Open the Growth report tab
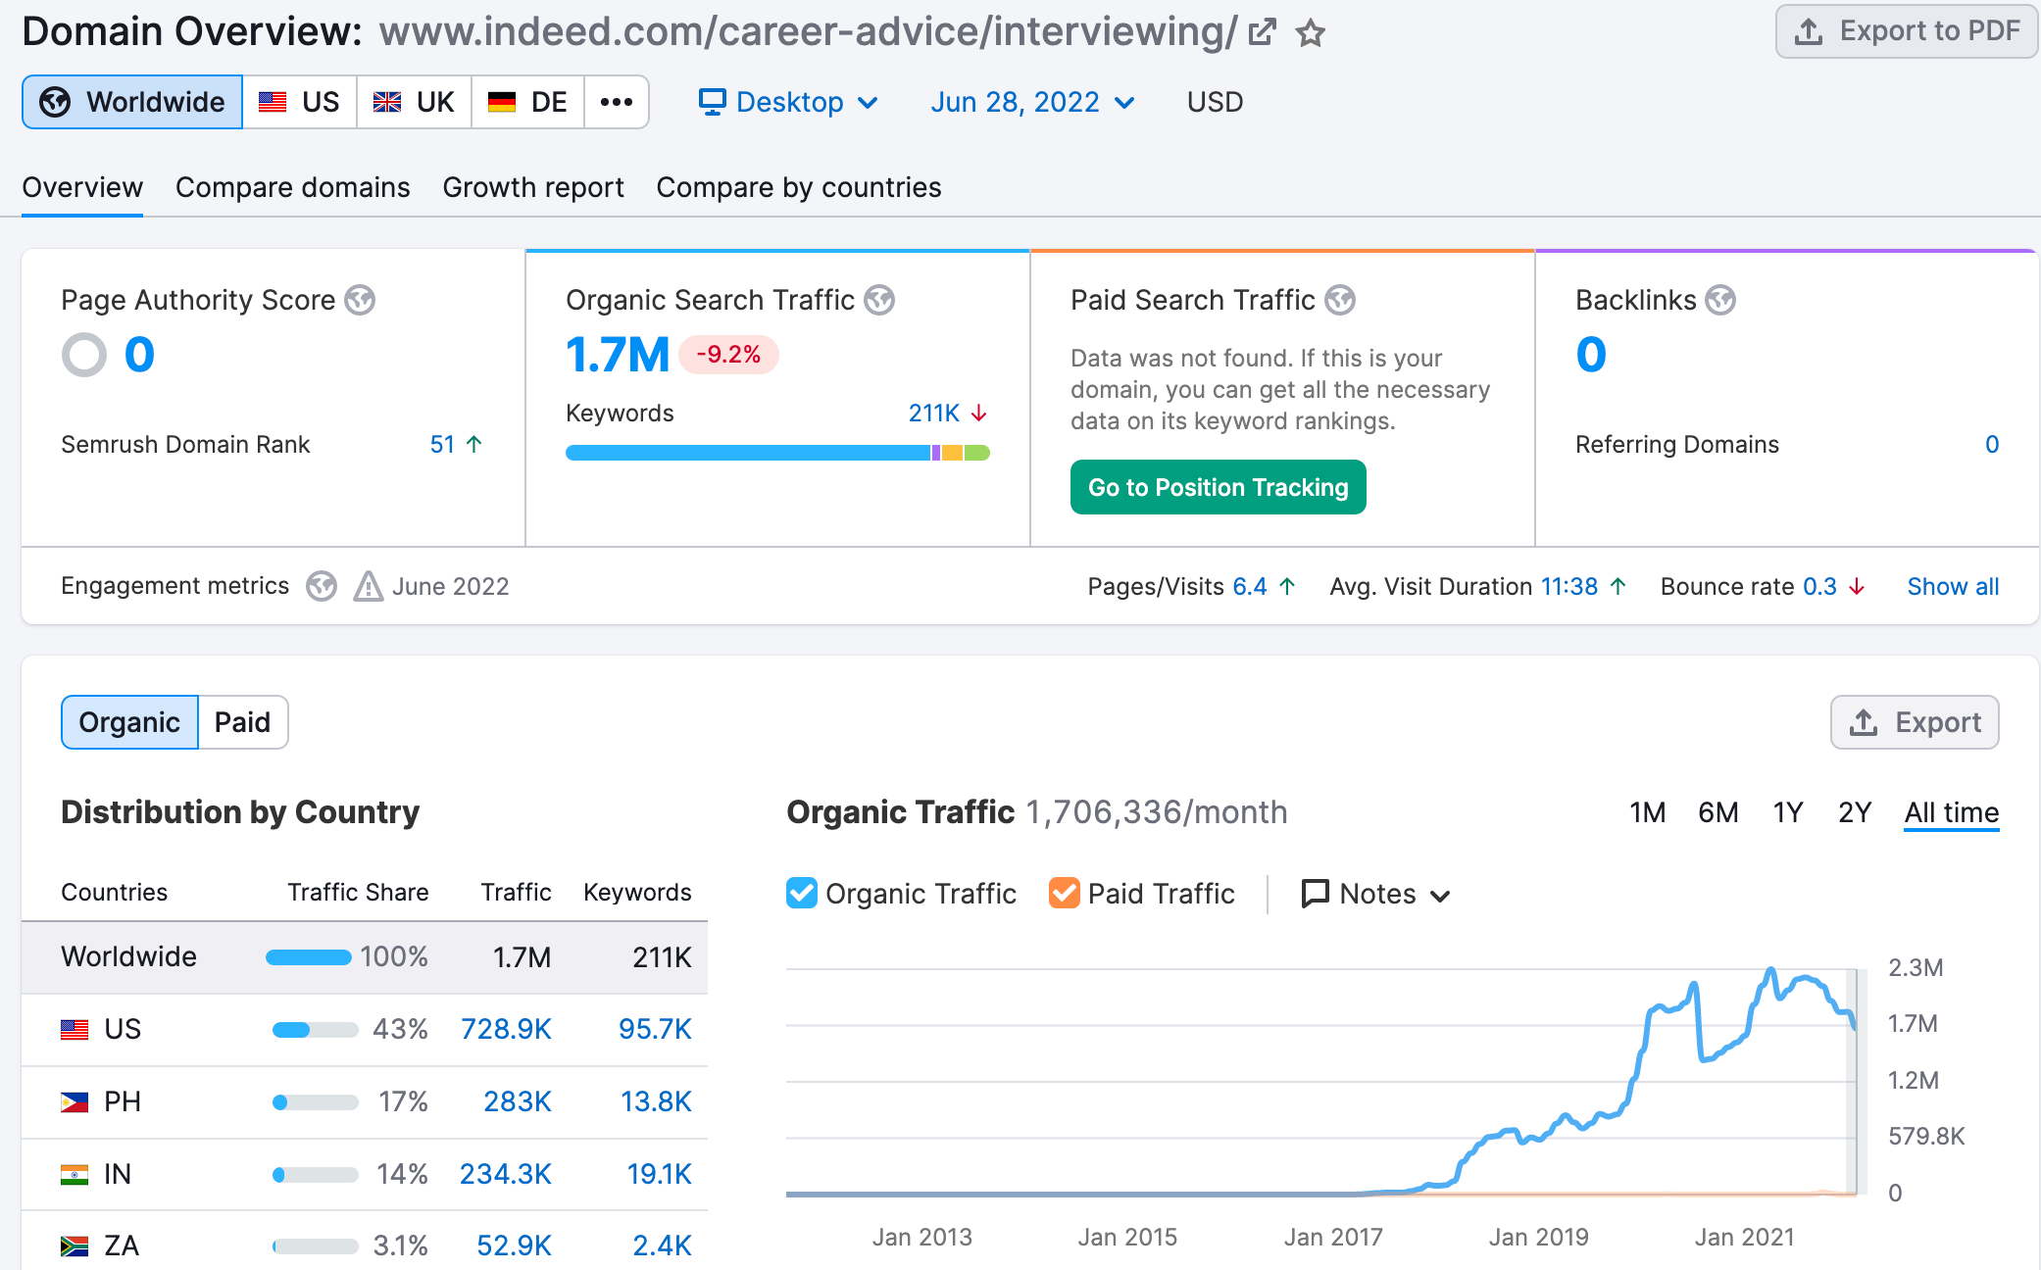Screen dimensions: 2041x1270 pyautogui.click(x=533, y=187)
